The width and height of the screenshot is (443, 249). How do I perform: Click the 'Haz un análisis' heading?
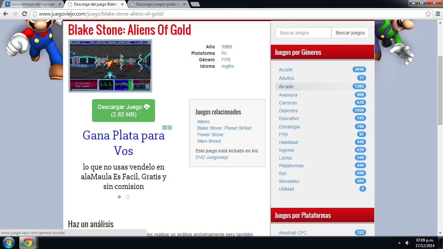click(91, 224)
